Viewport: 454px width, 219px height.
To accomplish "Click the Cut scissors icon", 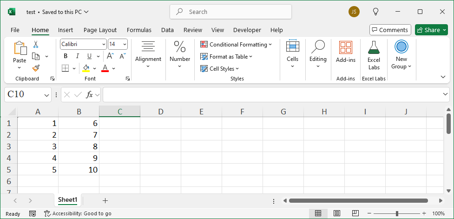I will [36, 44].
